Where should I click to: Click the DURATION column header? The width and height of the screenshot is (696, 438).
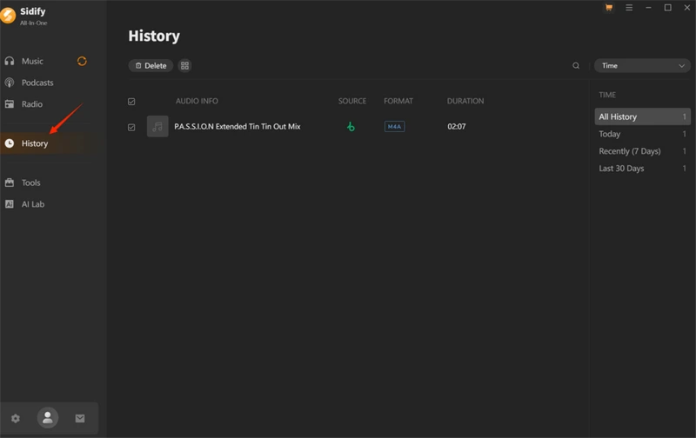point(465,101)
